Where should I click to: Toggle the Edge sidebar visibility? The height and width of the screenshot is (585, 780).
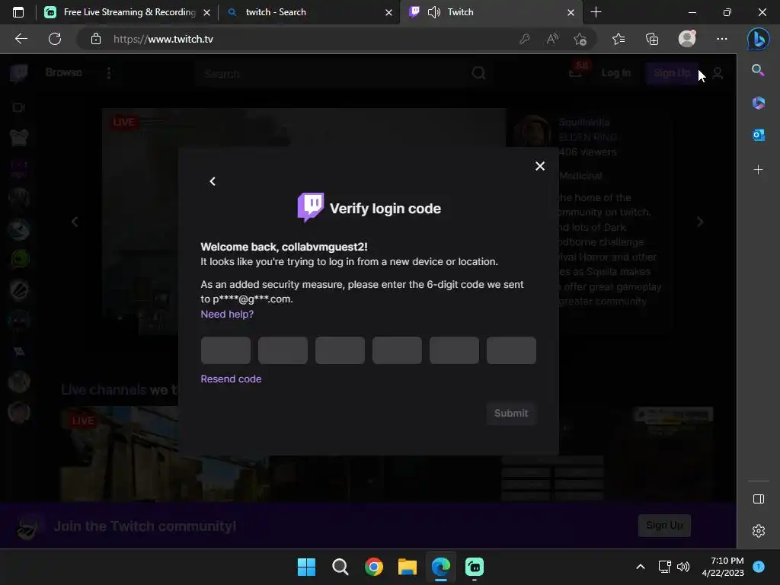click(x=758, y=499)
